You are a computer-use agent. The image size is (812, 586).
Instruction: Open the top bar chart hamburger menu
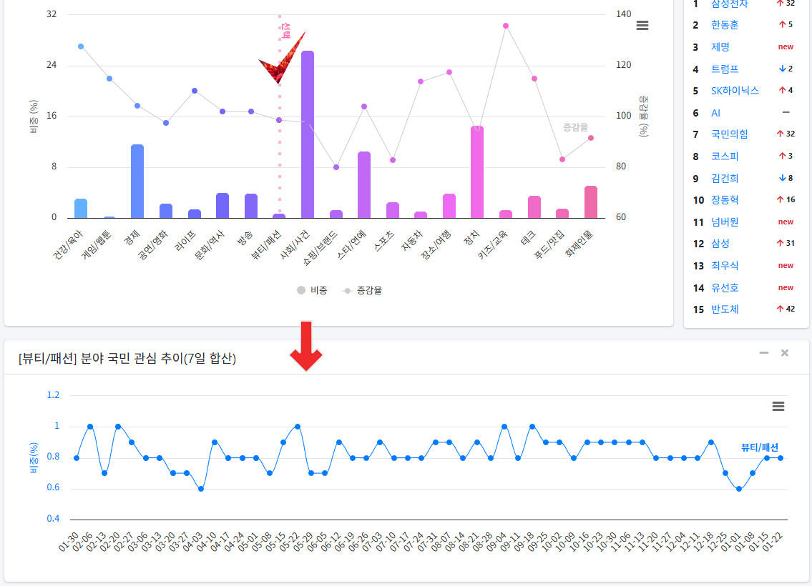642,25
